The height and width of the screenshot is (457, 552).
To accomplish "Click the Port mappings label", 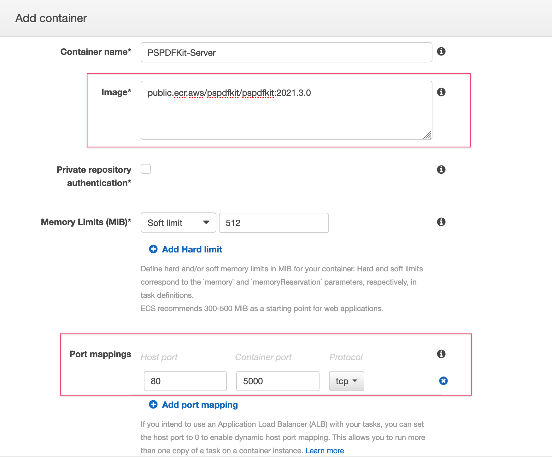I will pos(100,354).
